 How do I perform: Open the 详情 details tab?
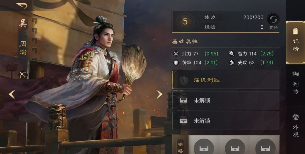click(295, 43)
